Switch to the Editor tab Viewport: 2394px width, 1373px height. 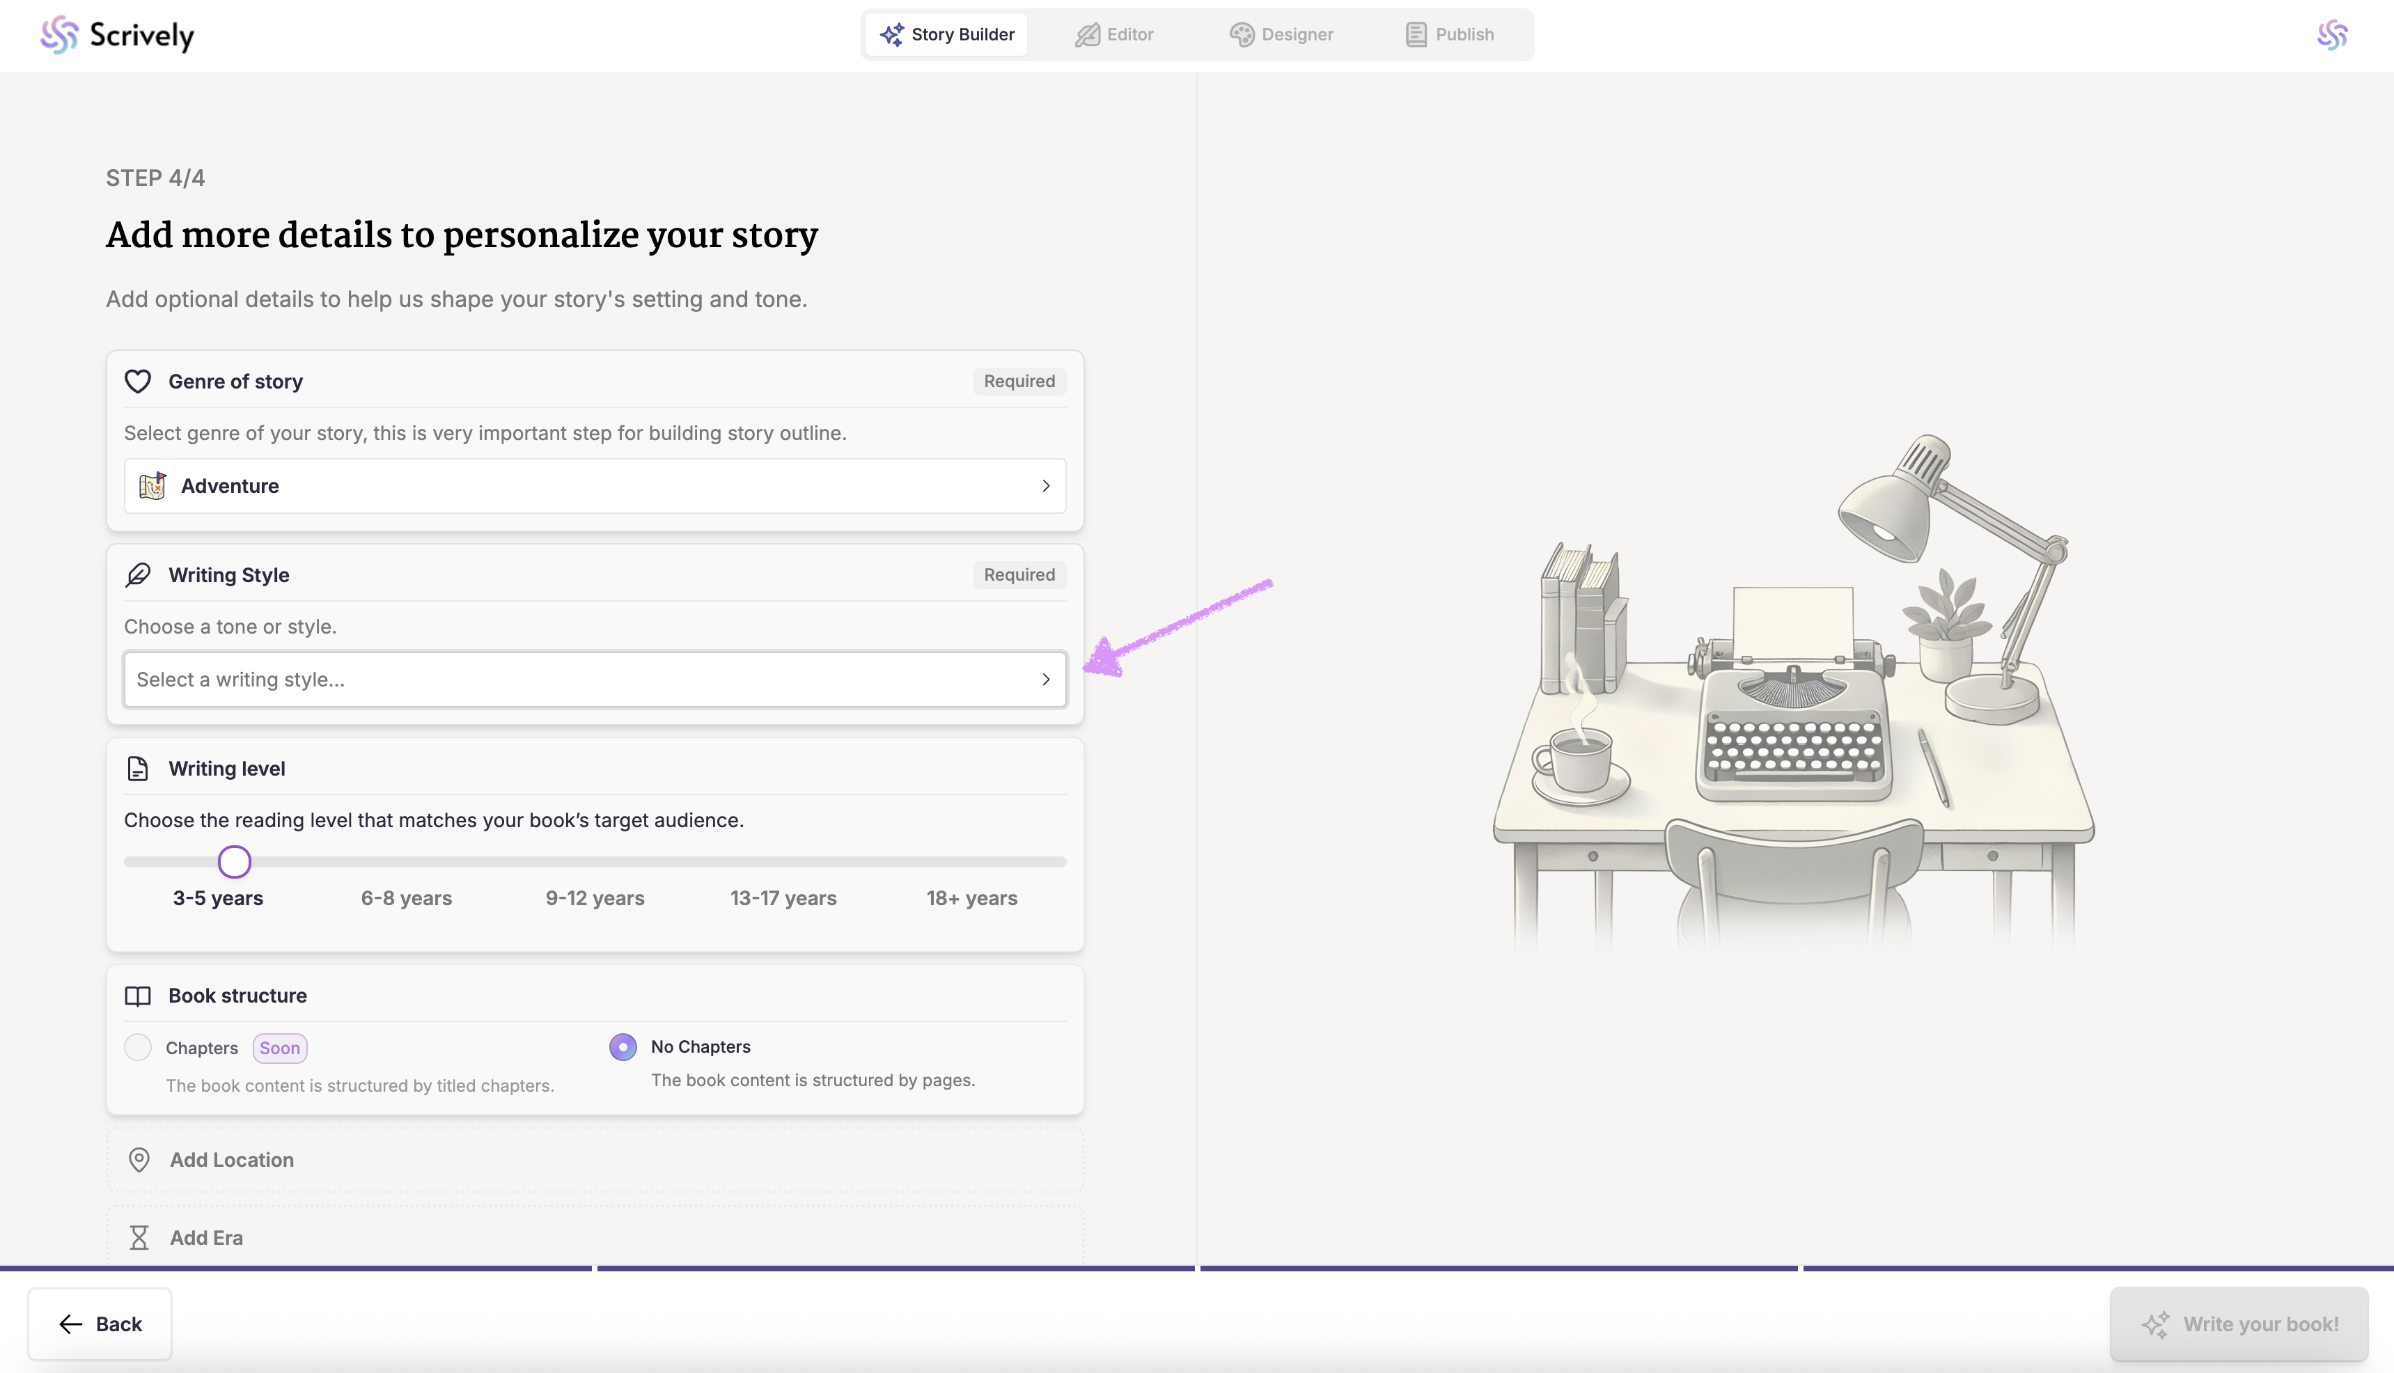click(1115, 35)
